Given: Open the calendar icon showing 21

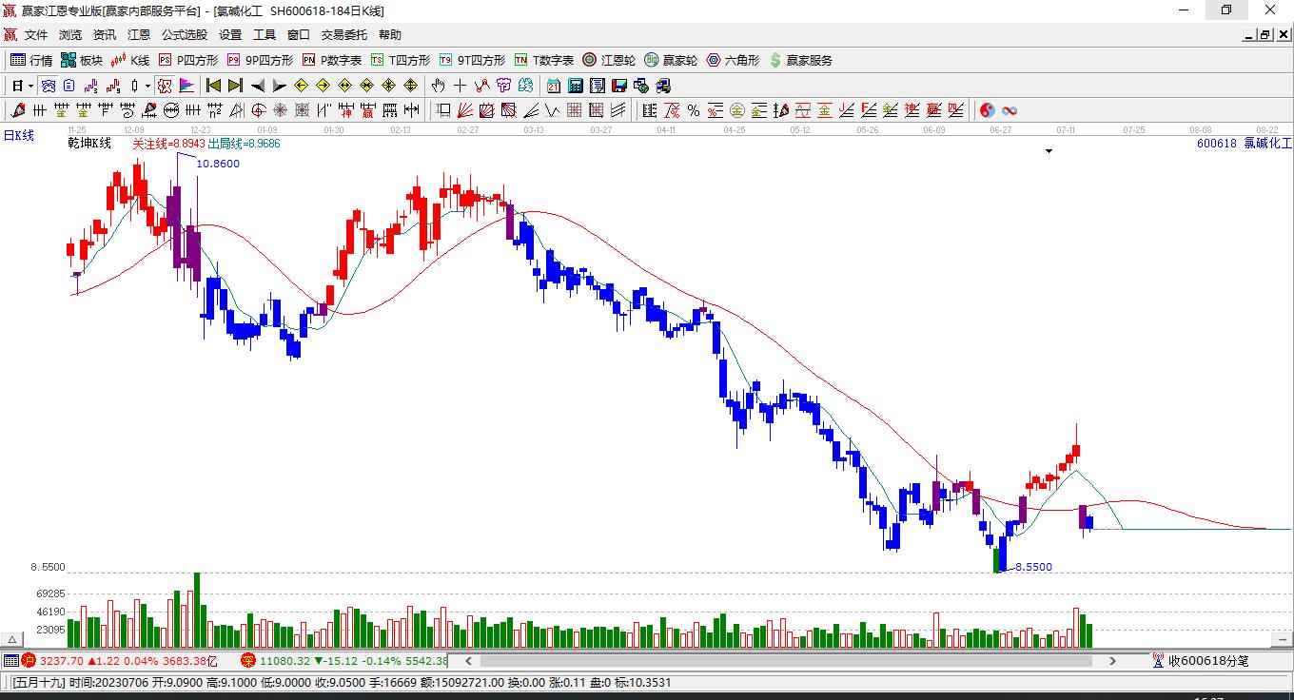Looking at the screenshot, I should (x=553, y=86).
